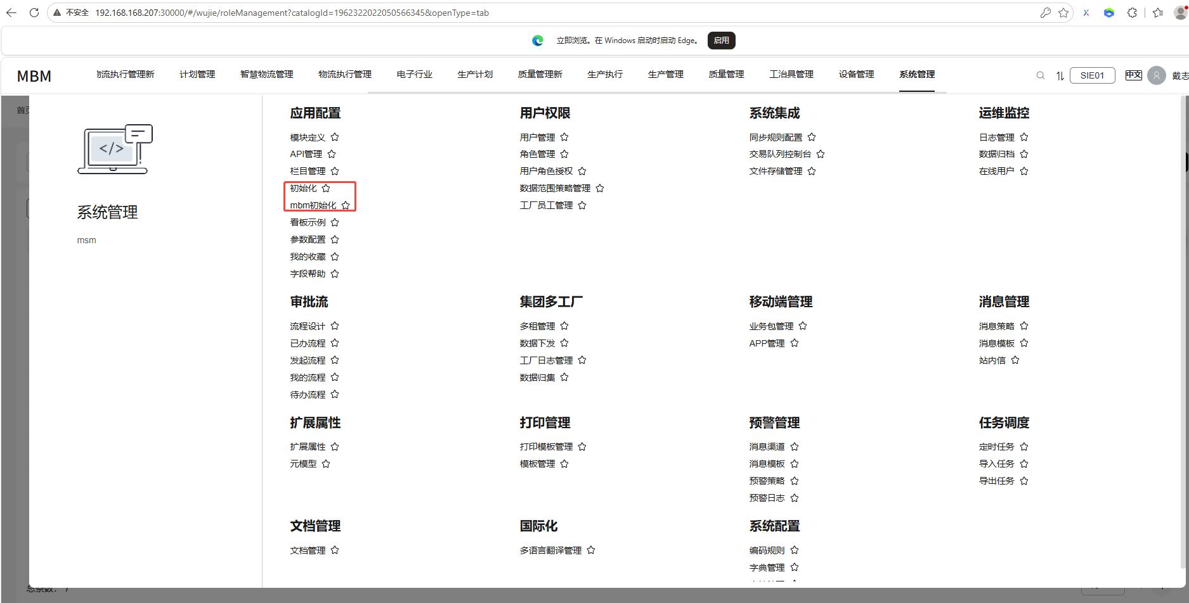This screenshot has height=603, width=1189.
Task: Open the mbm初始化 link
Action: [x=313, y=205]
